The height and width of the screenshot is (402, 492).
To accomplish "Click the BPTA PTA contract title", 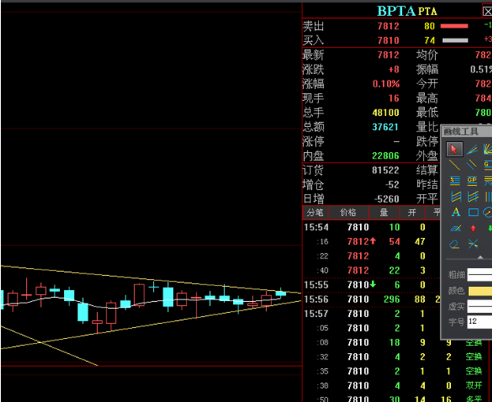I will coord(407,11).
